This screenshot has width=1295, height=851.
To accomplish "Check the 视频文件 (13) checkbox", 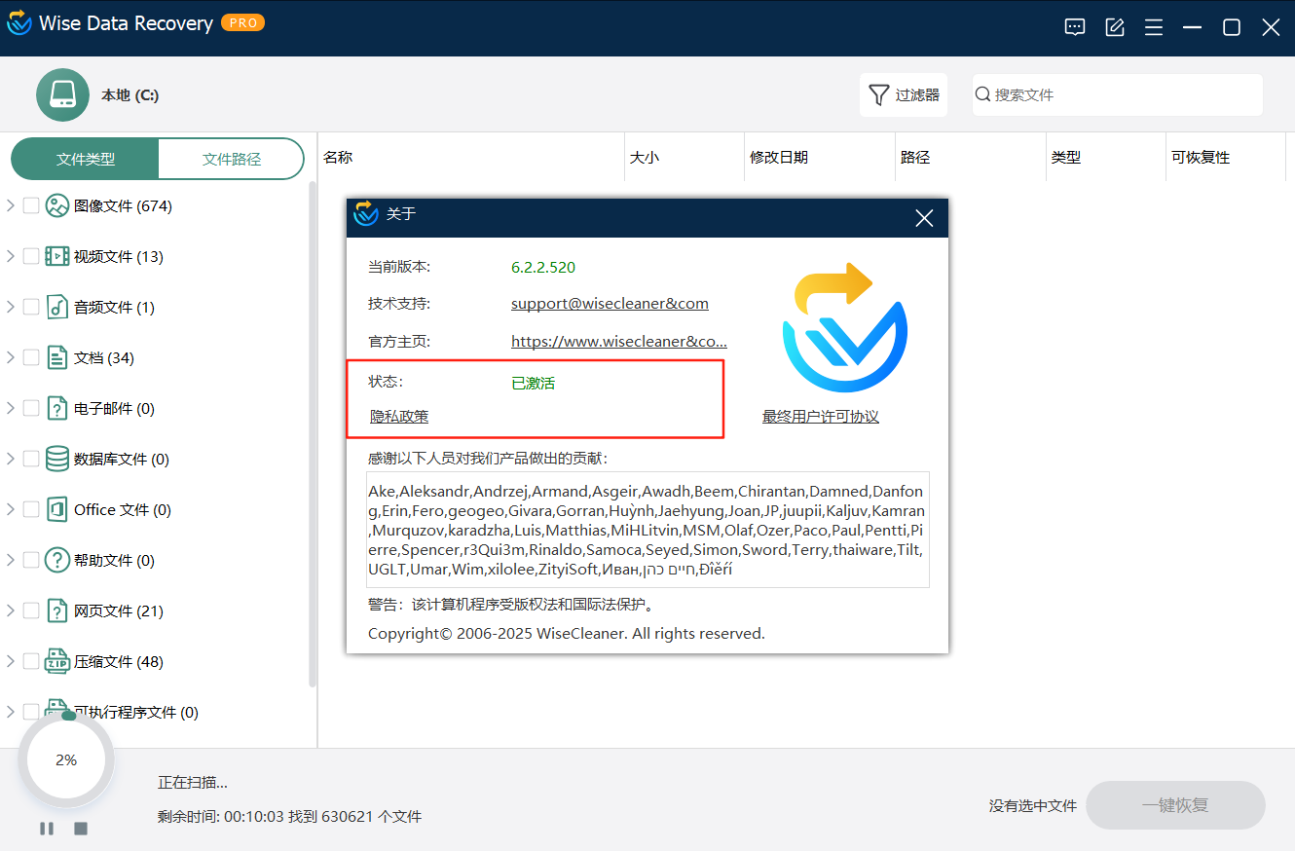I will click(x=31, y=256).
